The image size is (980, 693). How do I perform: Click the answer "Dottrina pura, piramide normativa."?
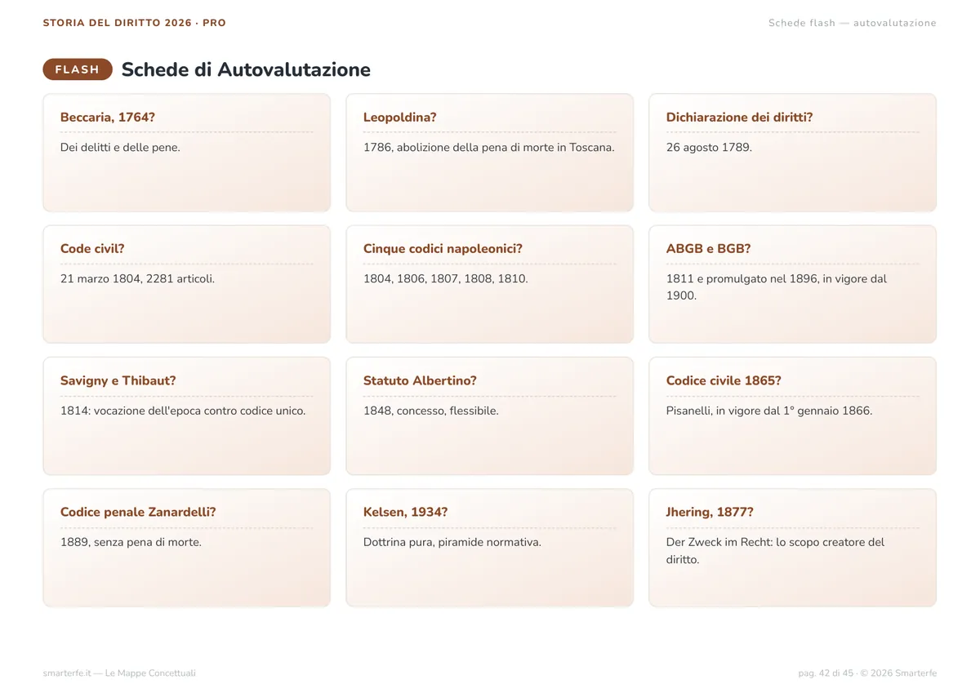point(452,543)
